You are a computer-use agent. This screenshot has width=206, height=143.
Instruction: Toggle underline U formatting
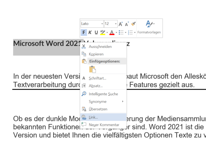click(96, 32)
